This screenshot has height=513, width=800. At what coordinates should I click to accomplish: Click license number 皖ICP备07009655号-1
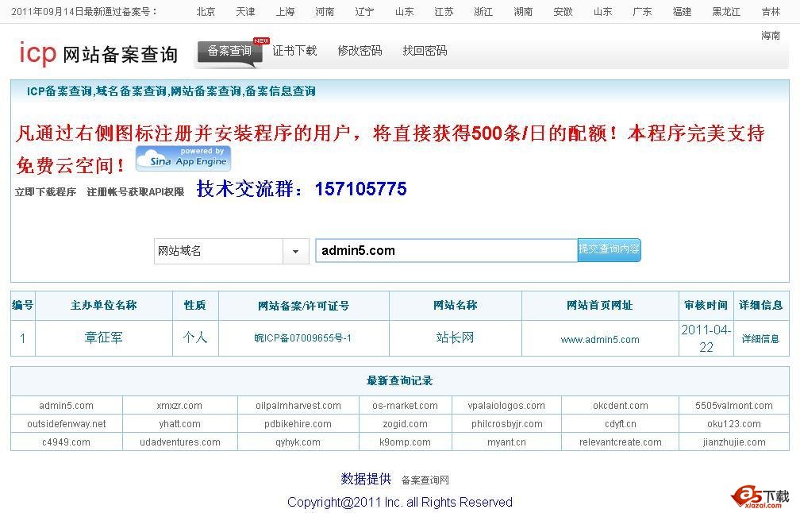302,338
